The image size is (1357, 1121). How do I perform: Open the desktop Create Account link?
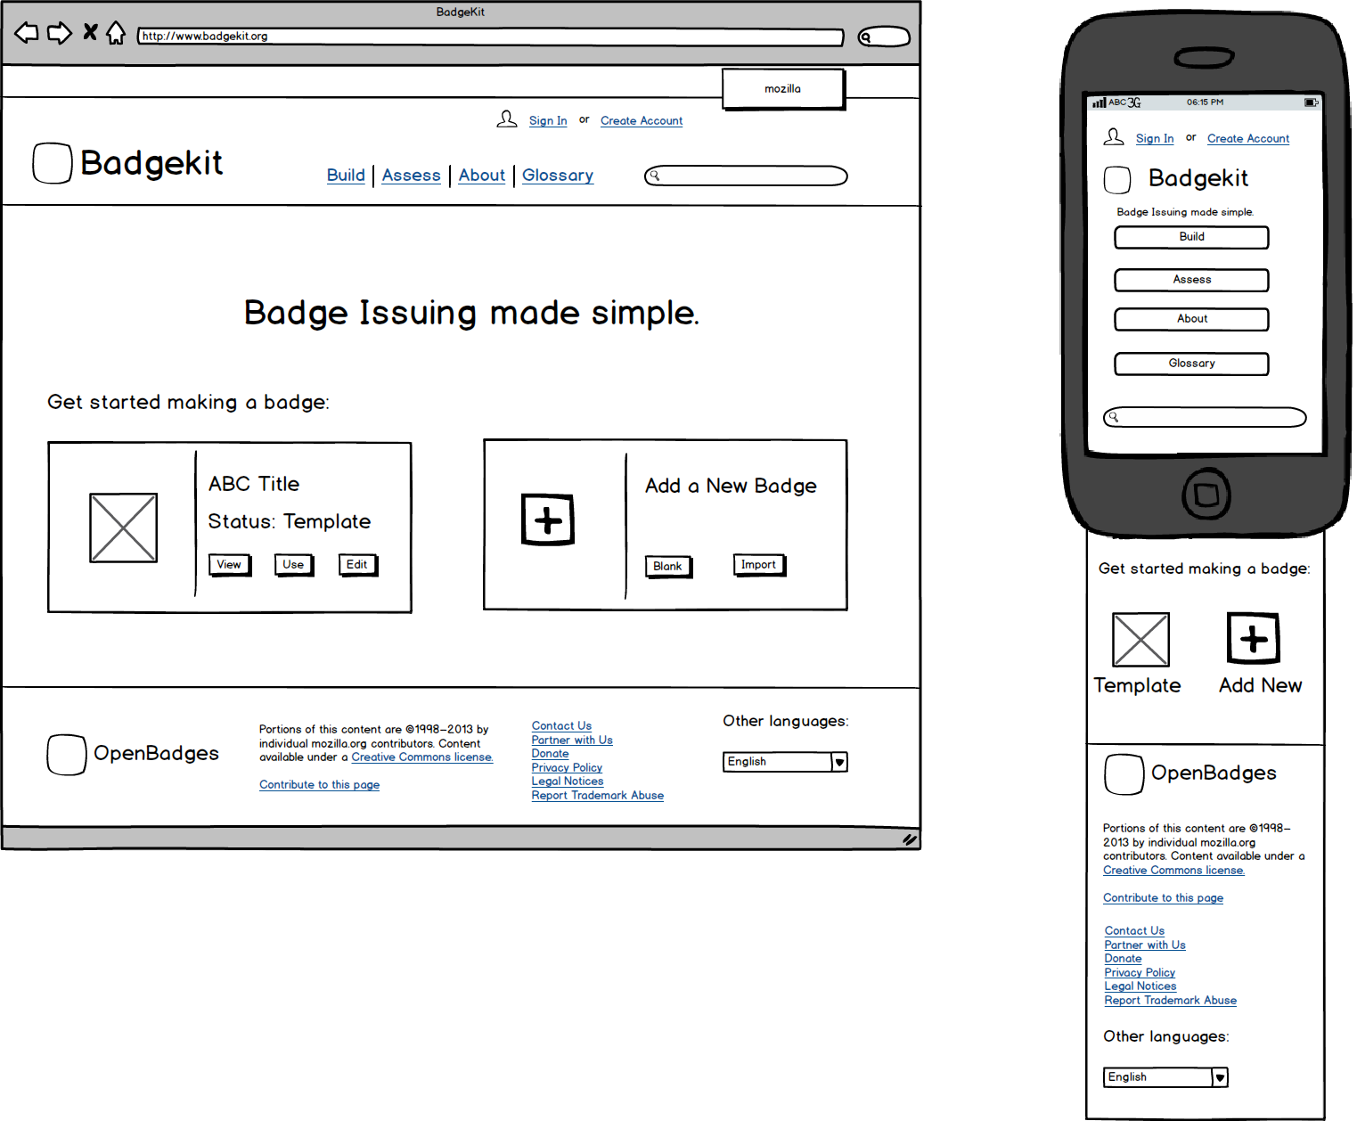click(642, 121)
